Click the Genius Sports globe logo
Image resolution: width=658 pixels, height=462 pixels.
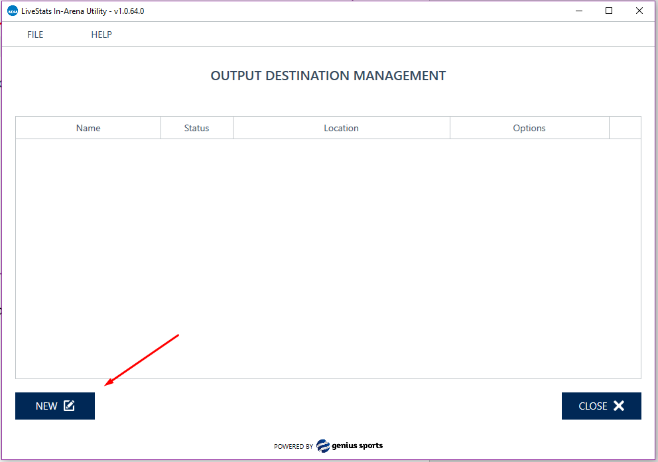pyautogui.click(x=323, y=445)
